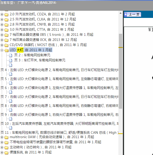
Task: Select 不带电控座椅调节装置的腰部支撑调节装置 entry
Action: [x=55, y=142]
